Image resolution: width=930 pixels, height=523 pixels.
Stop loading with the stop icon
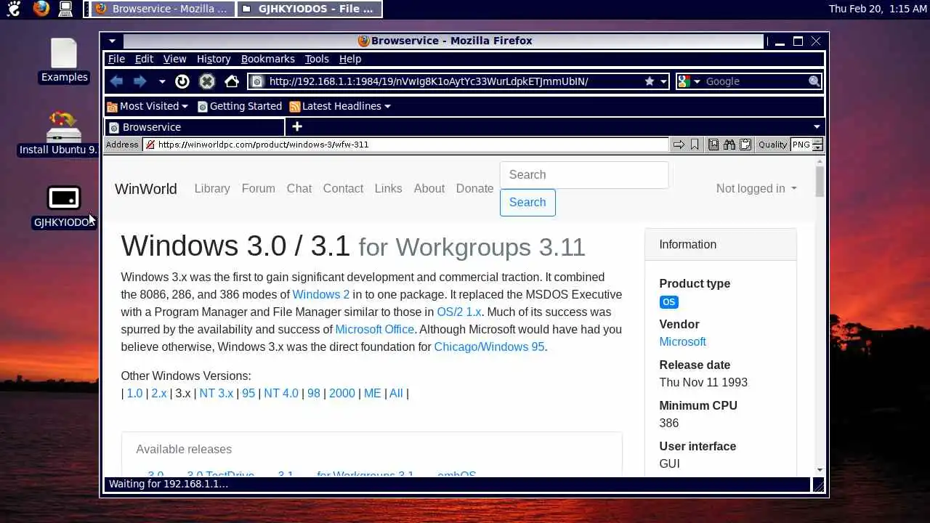[x=207, y=81]
